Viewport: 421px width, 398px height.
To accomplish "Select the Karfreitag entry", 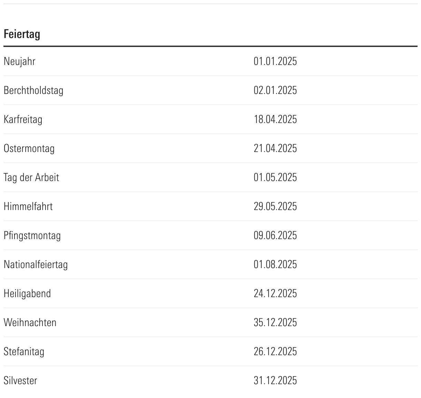I will pyautogui.click(x=23, y=120).
